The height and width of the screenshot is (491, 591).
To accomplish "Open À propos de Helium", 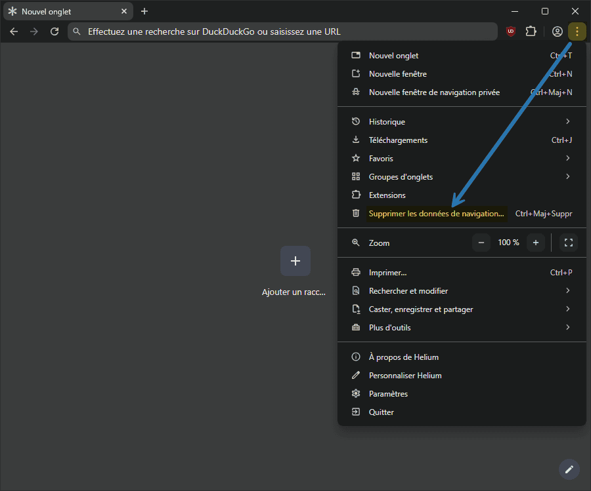I will click(x=462, y=357).
